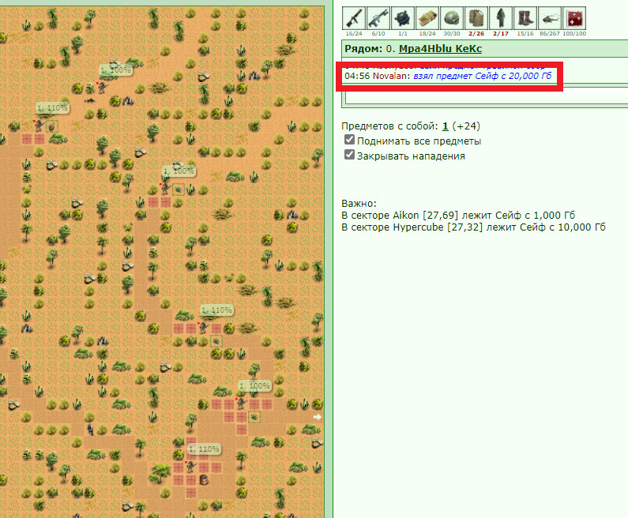Click the 'Рядом:' label
This screenshot has height=518, width=628.
tap(363, 49)
